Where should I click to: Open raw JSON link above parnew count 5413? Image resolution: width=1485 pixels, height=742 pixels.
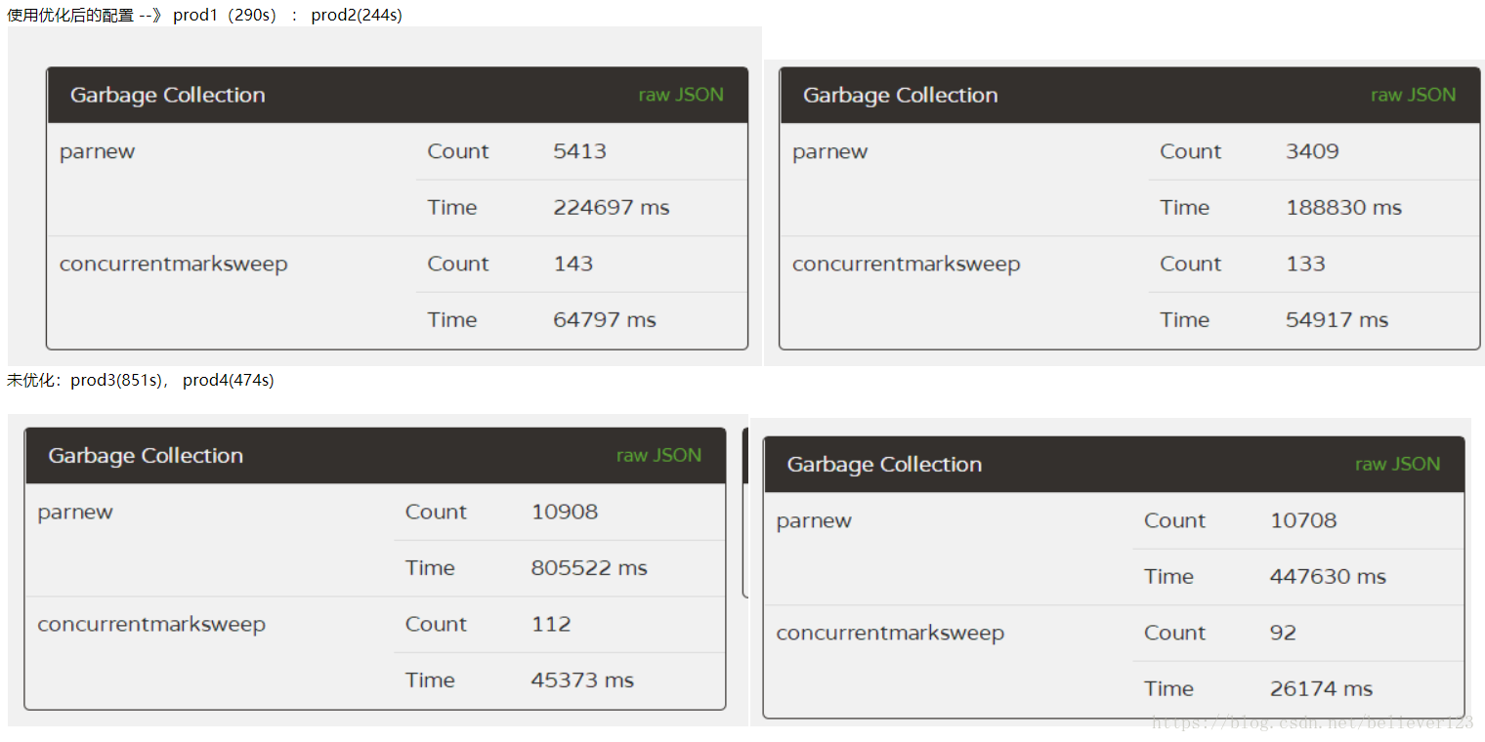[681, 95]
